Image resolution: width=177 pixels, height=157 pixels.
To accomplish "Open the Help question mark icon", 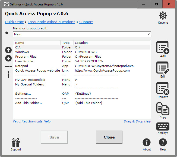I will (163, 142).
